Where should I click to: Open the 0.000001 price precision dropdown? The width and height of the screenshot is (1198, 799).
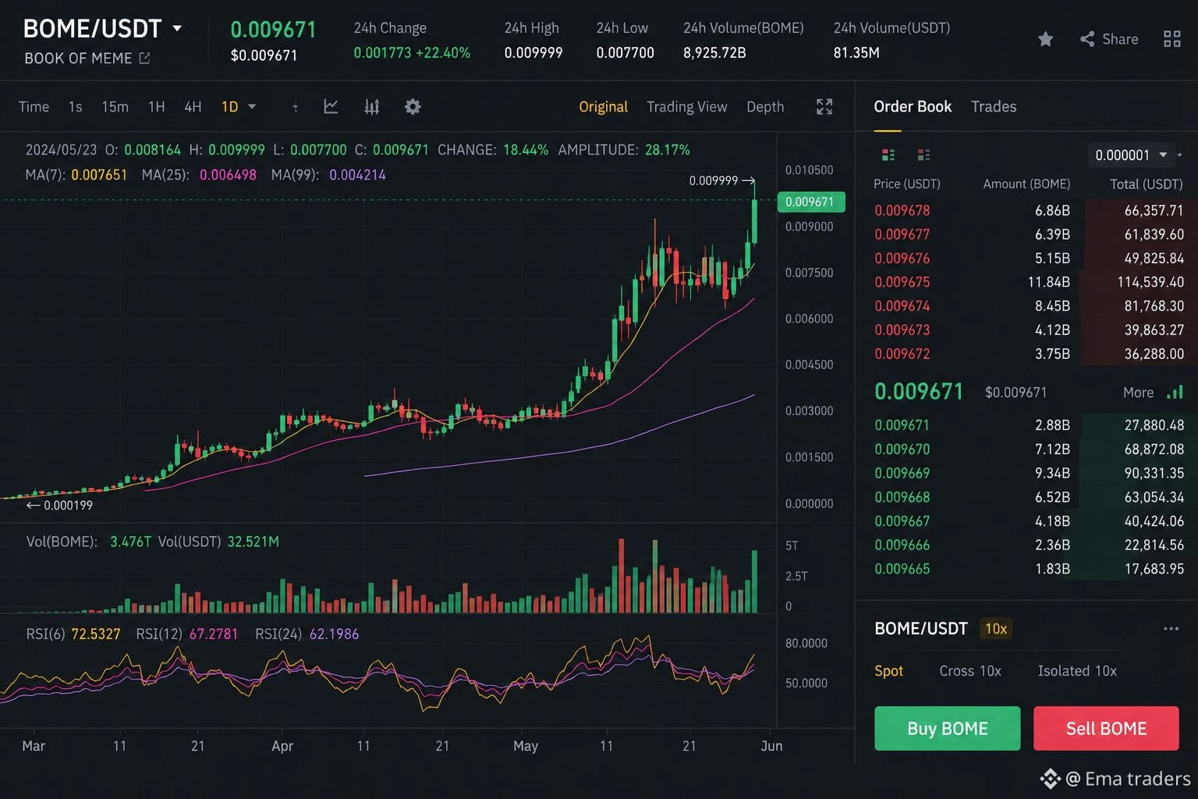[1130, 154]
